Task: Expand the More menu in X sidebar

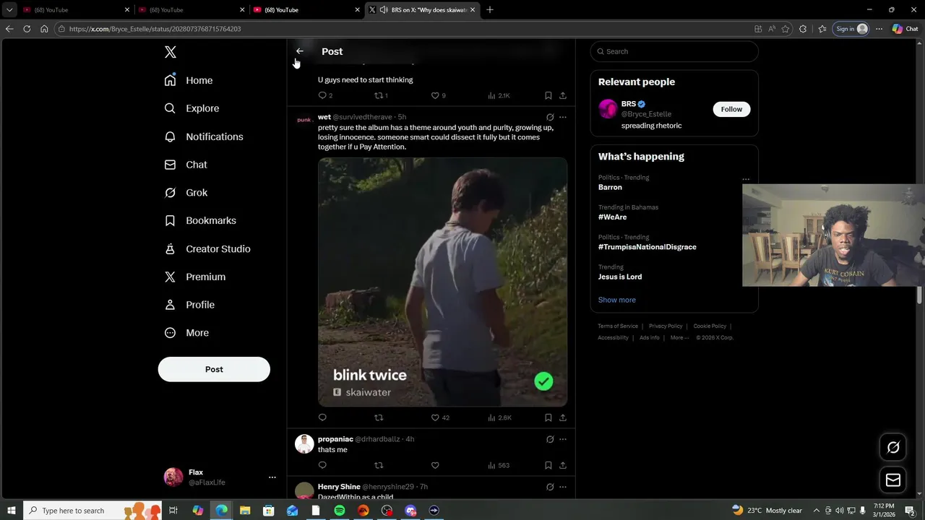Action: point(186,333)
